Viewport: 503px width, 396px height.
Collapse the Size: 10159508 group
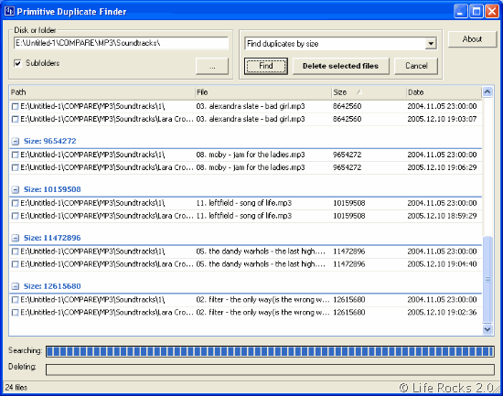15,189
